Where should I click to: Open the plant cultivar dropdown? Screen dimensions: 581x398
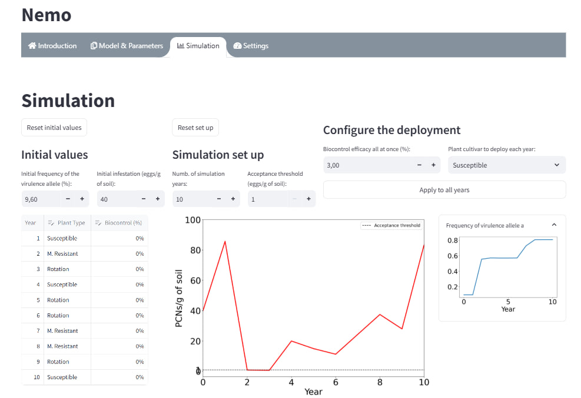coord(506,165)
